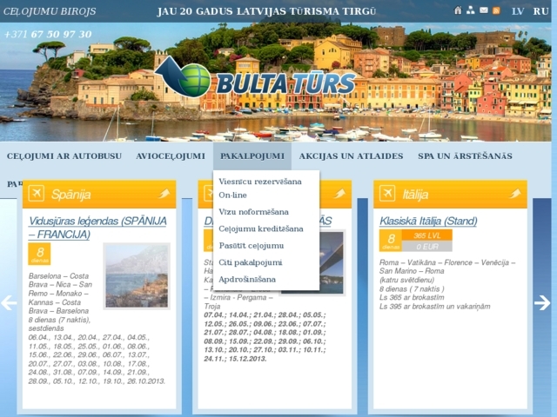
Task: Open Akcijas un atlaides menu
Action: (351, 156)
